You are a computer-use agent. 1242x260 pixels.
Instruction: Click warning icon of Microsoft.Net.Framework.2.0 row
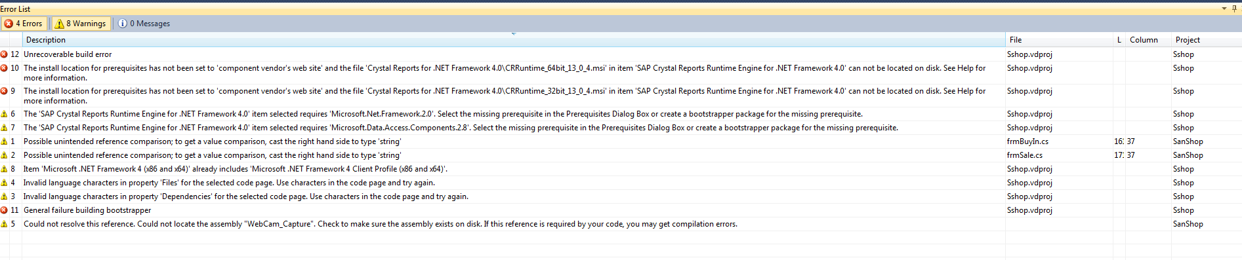[x=5, y=114]
